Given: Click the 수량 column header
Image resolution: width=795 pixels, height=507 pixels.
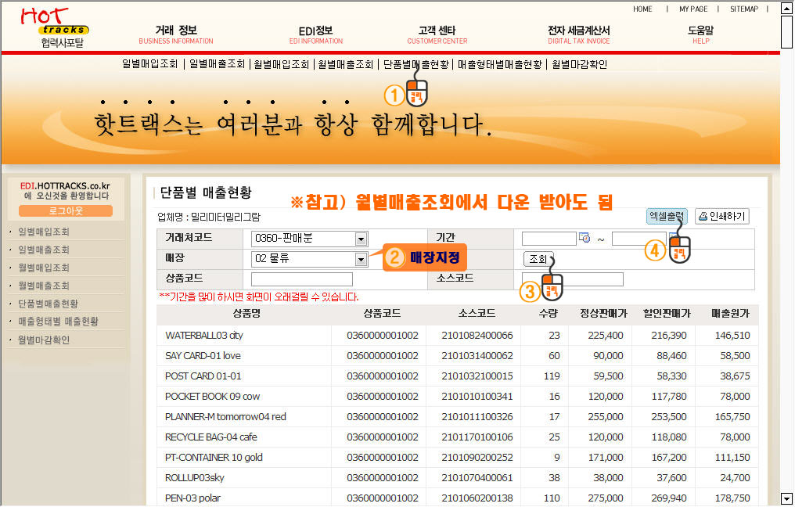Looking at the screenshot, I should click(548, 313).
